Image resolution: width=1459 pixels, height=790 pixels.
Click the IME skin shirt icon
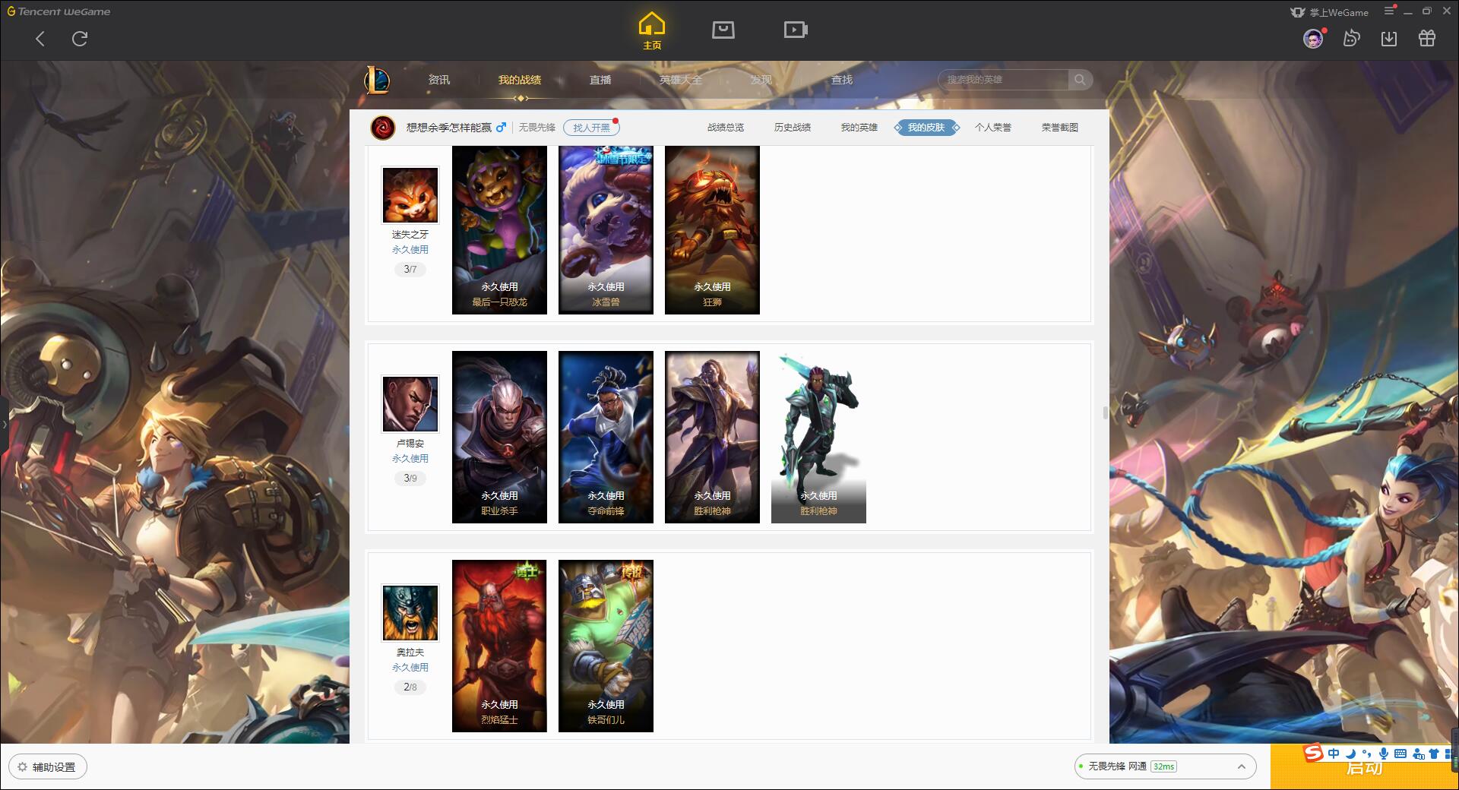click(x=1434, y=754)
